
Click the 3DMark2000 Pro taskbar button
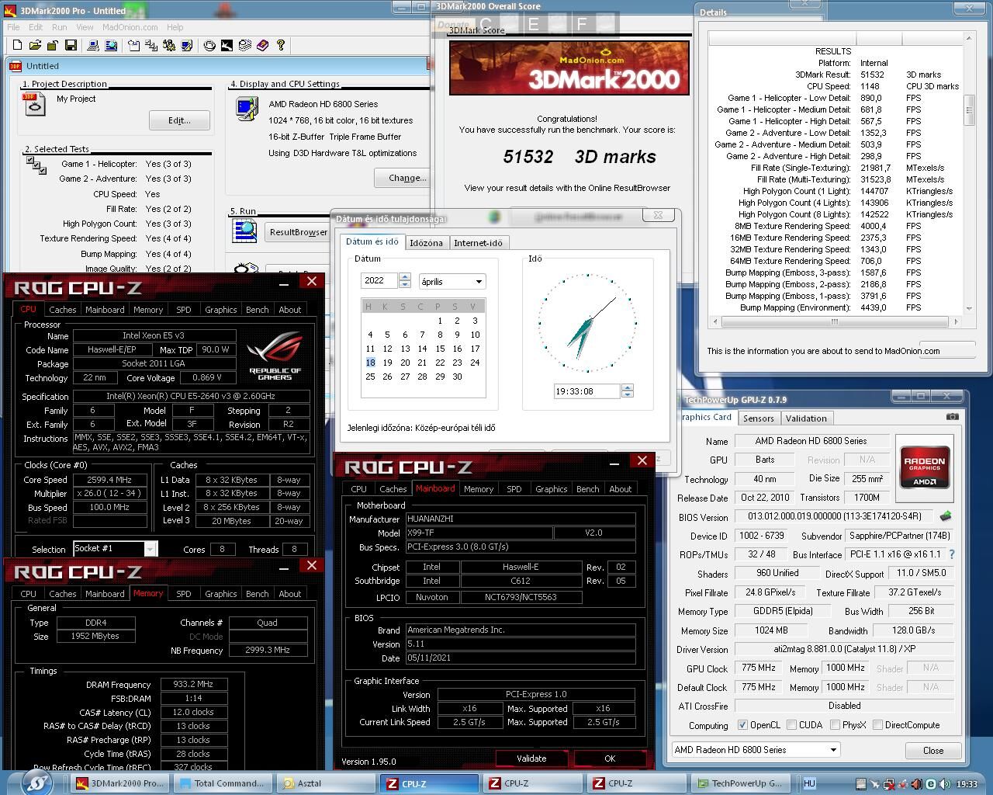pos(120,783)
